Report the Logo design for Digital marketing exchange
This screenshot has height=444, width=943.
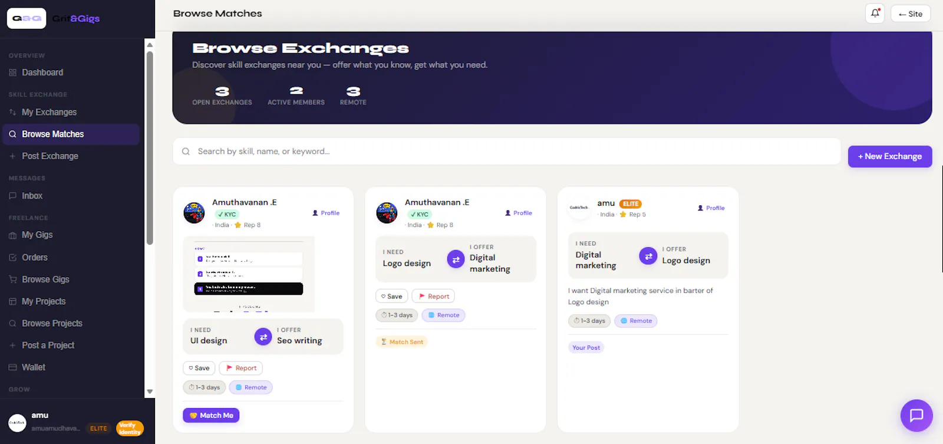433,296
